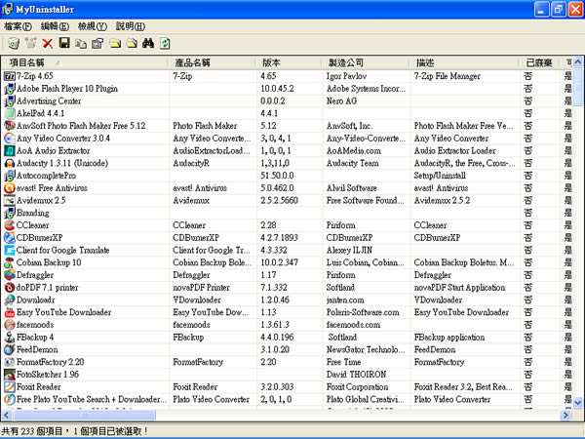The height and width of the screenshot is (439, 585).
Task: Click the avast! Free Antivirus icon
Action: click(10, 188)
